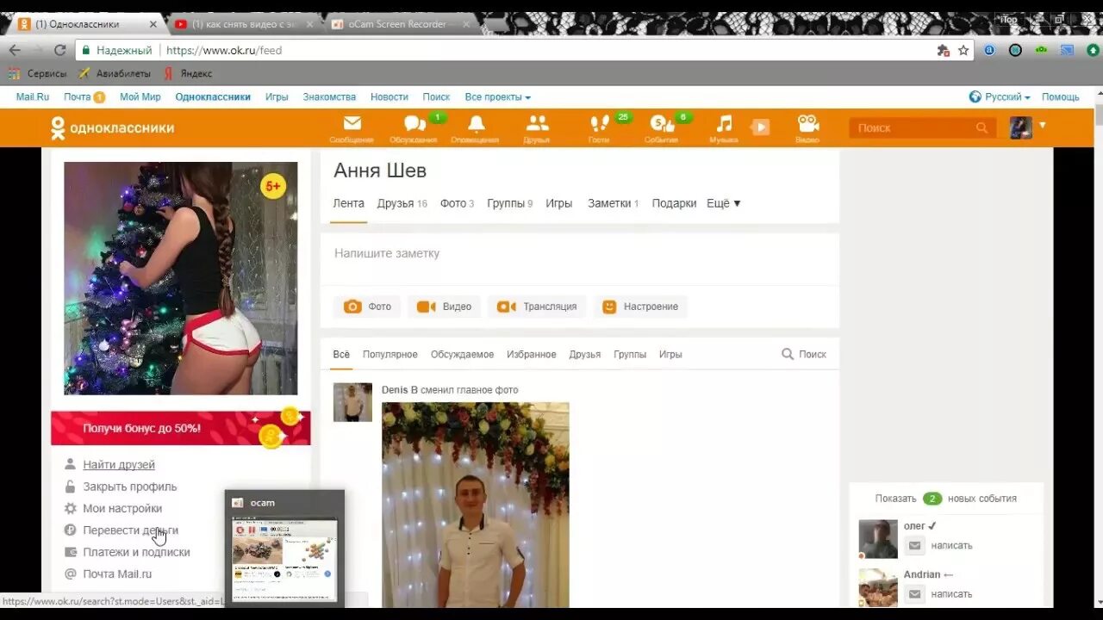
Task: Click the envelope icon next to олег
Action: [x=915, y=545]
